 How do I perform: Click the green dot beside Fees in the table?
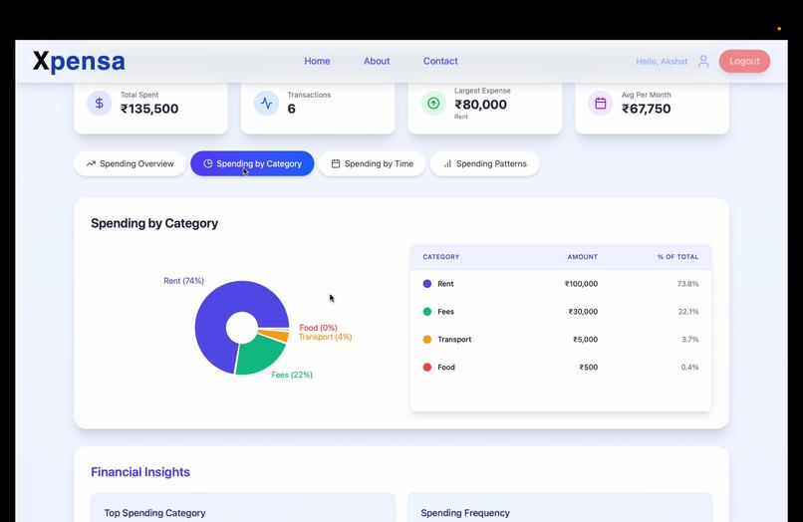point(427,312)
